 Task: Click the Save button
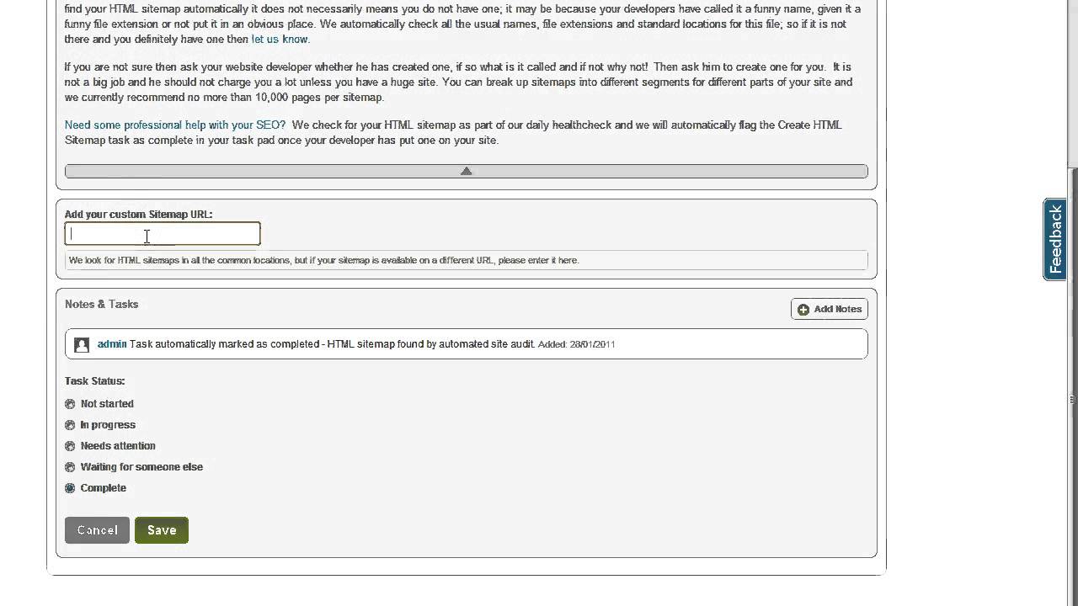point(162,530)
